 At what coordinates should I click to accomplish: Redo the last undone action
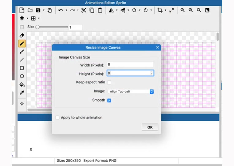pos(72,10)
